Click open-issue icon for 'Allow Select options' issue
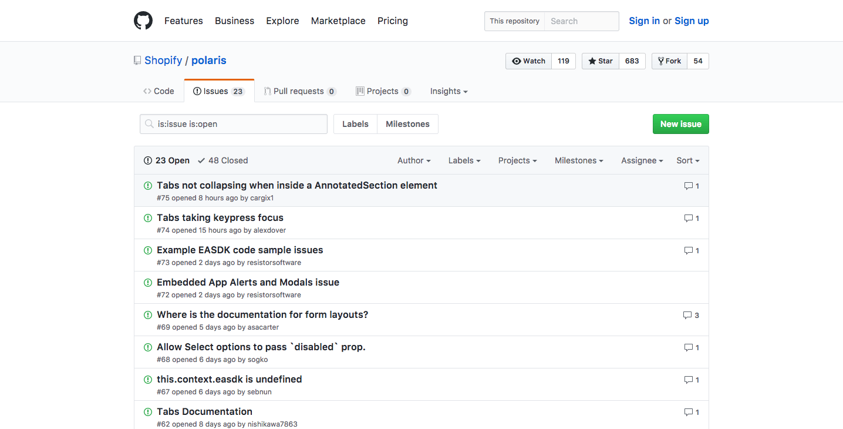Image resolution: width=843 pixels, height=429 pixels. (x=148, y=347)
